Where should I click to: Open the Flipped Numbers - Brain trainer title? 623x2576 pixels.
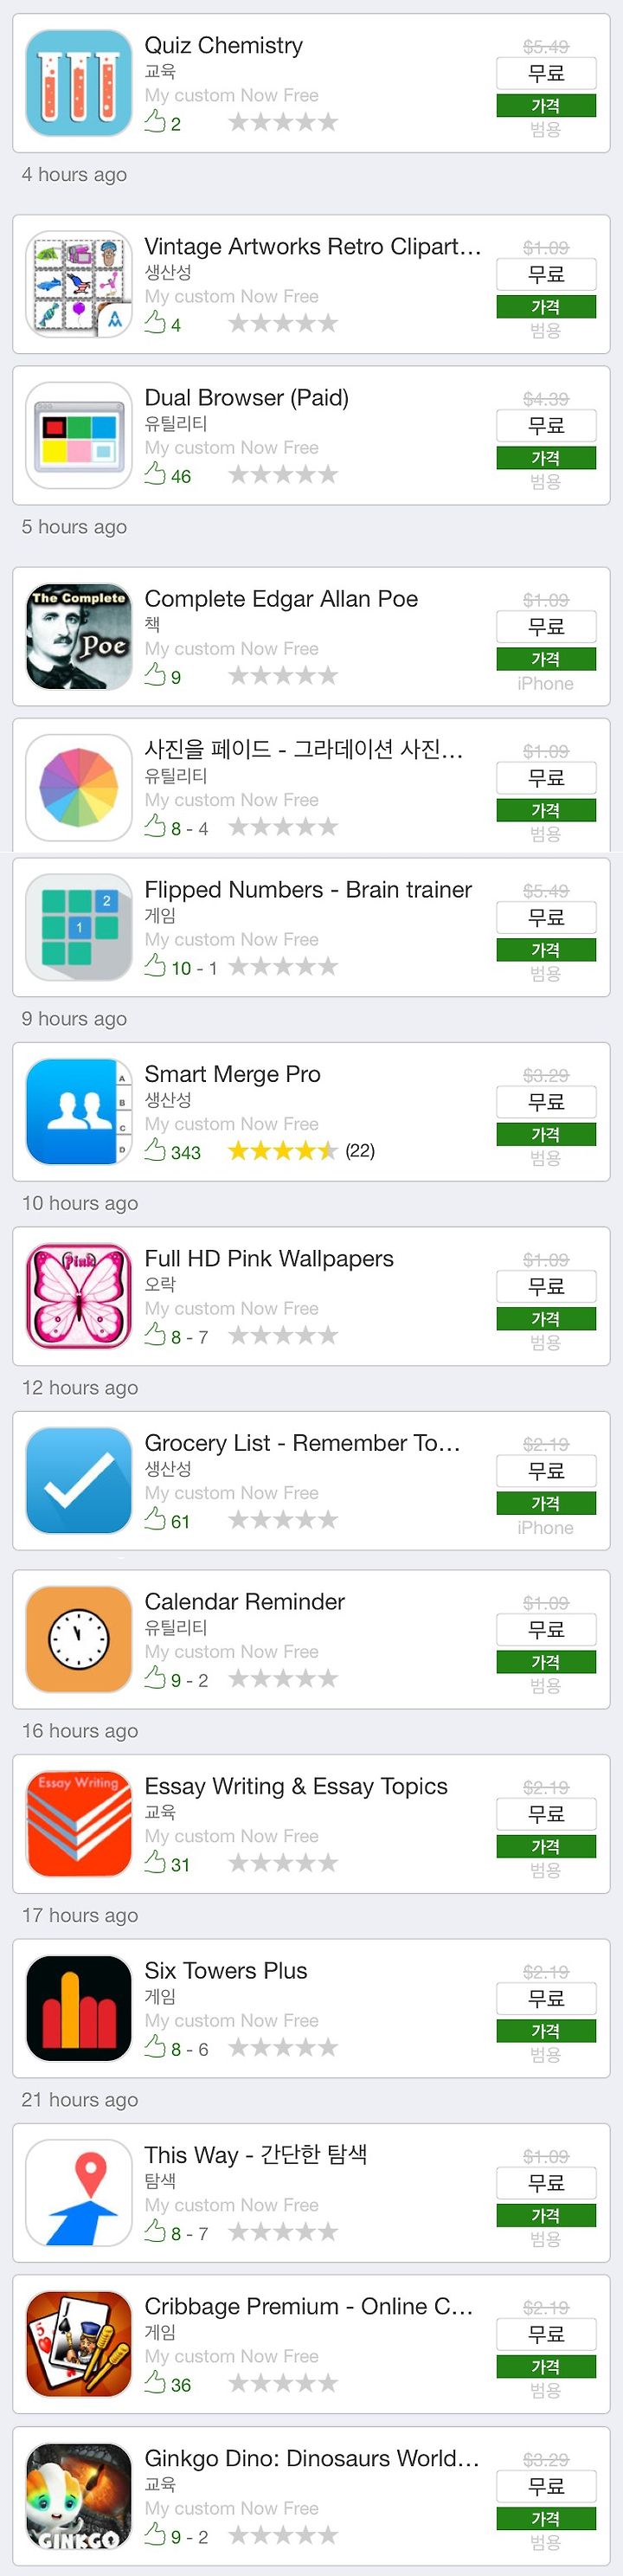click(x=308, y=889)
